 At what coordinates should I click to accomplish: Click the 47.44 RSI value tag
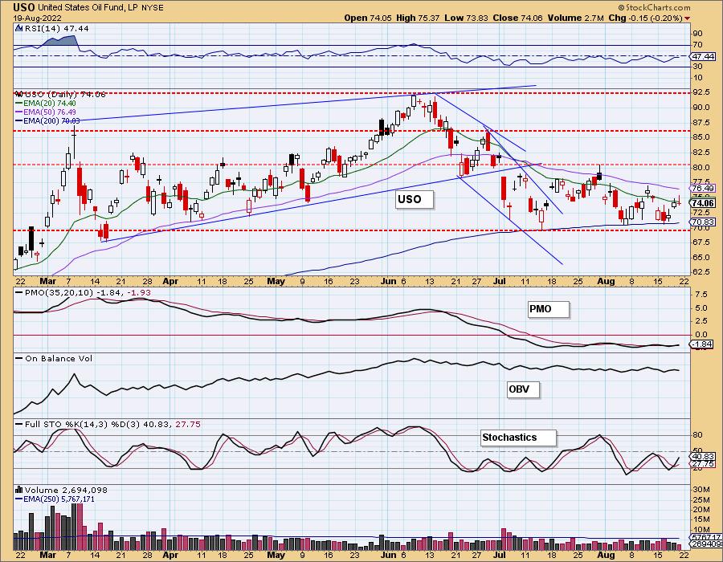click(x=703, y=56)
